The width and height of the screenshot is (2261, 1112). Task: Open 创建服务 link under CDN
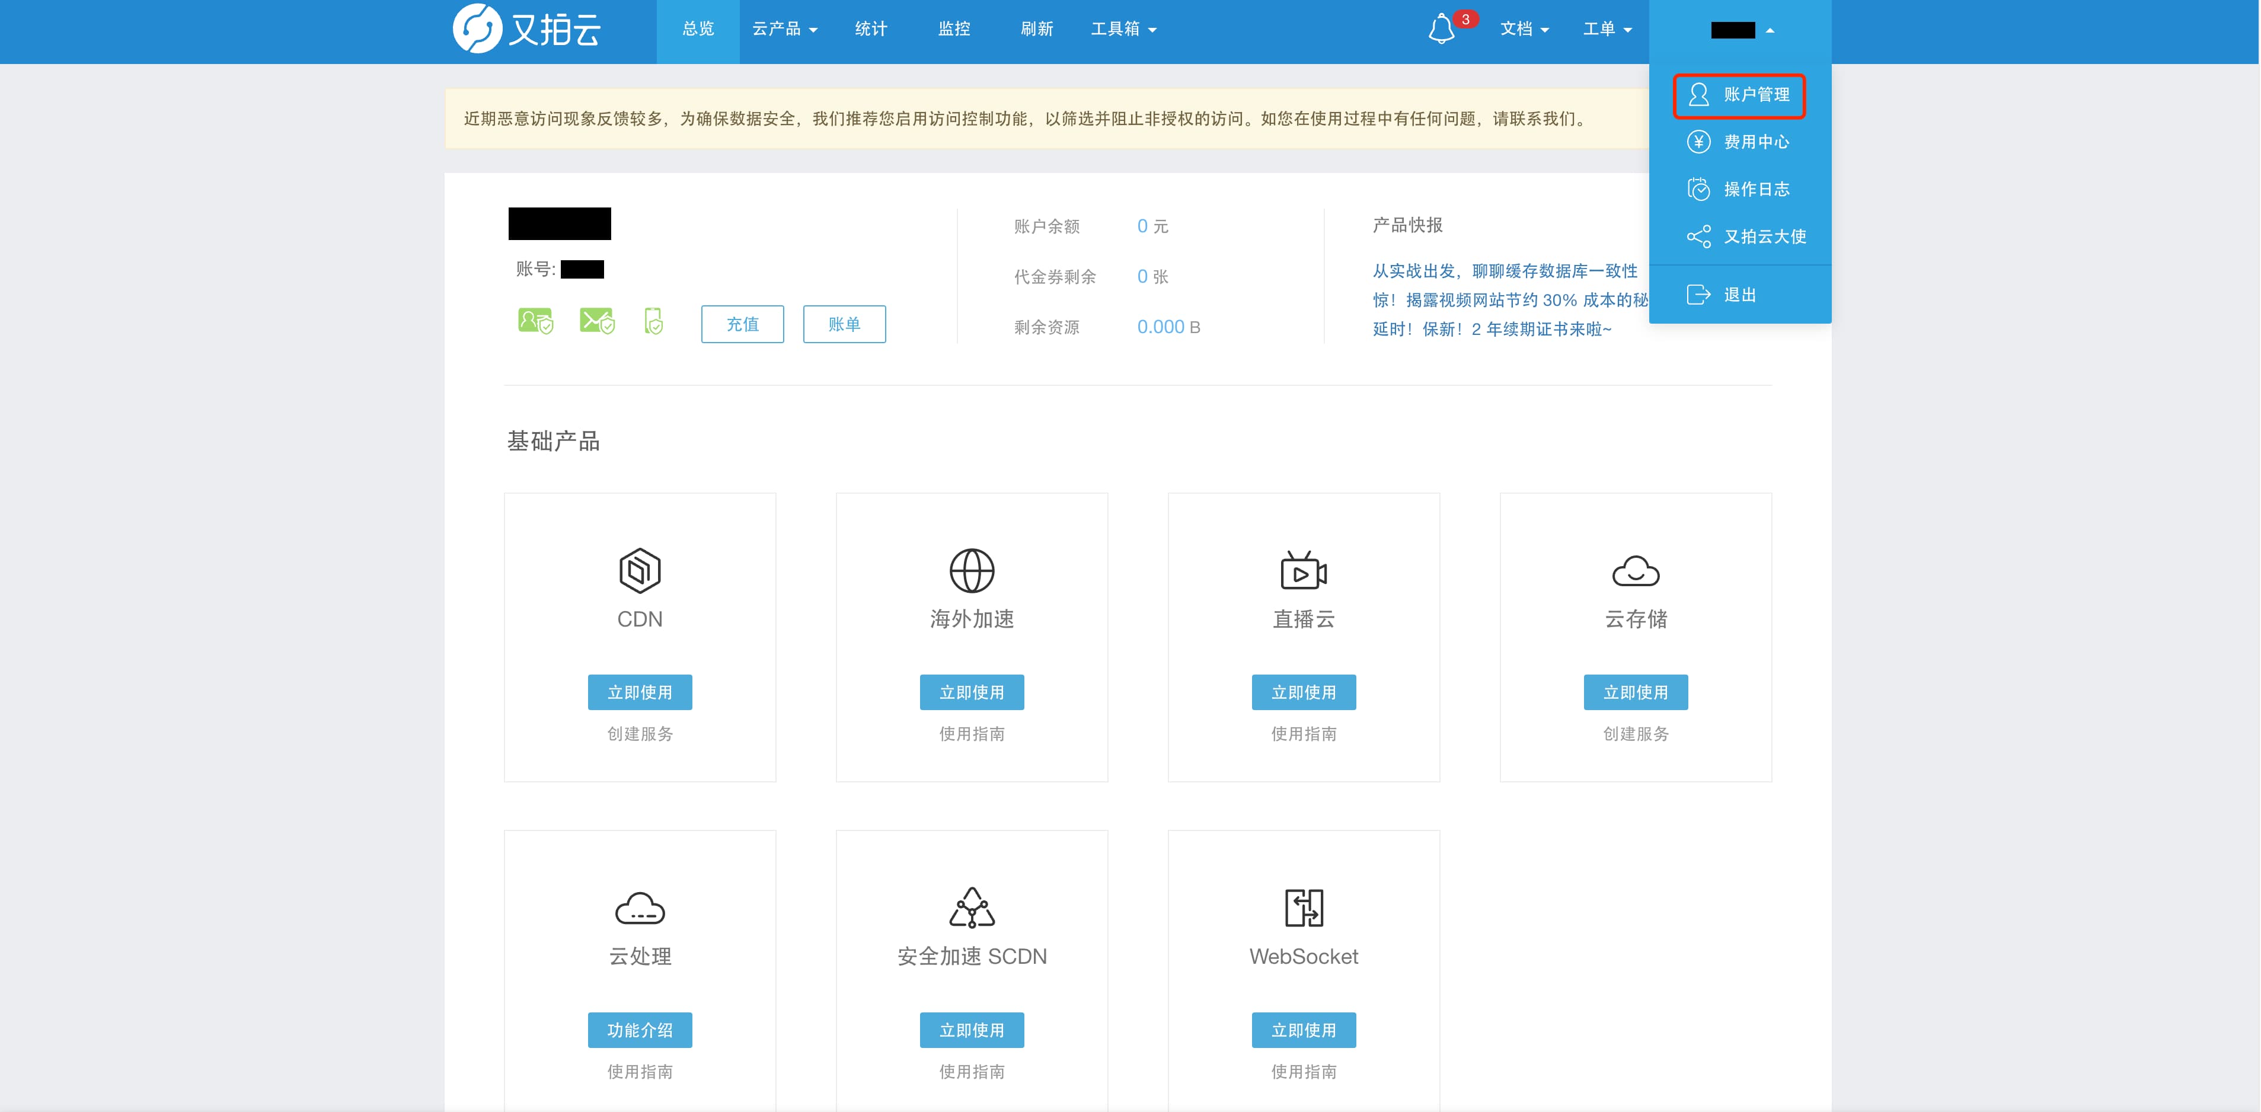[x=640, y=734]
